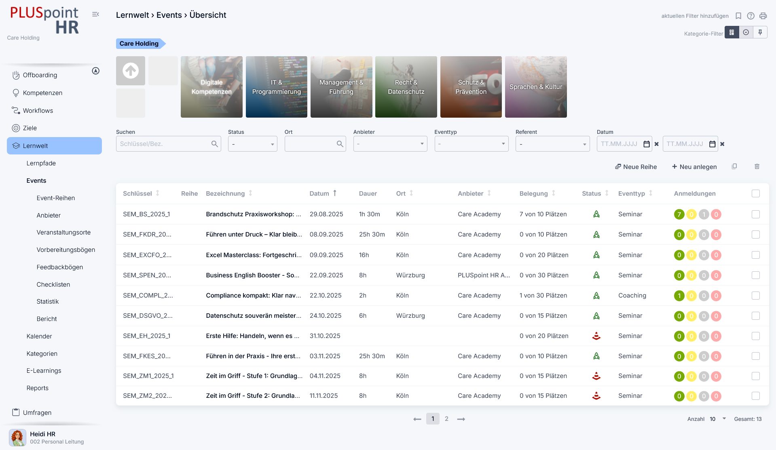The width and height of the screenshot is (776, 450).
Task: Go to the next page arrow
Action: [461, 419]
